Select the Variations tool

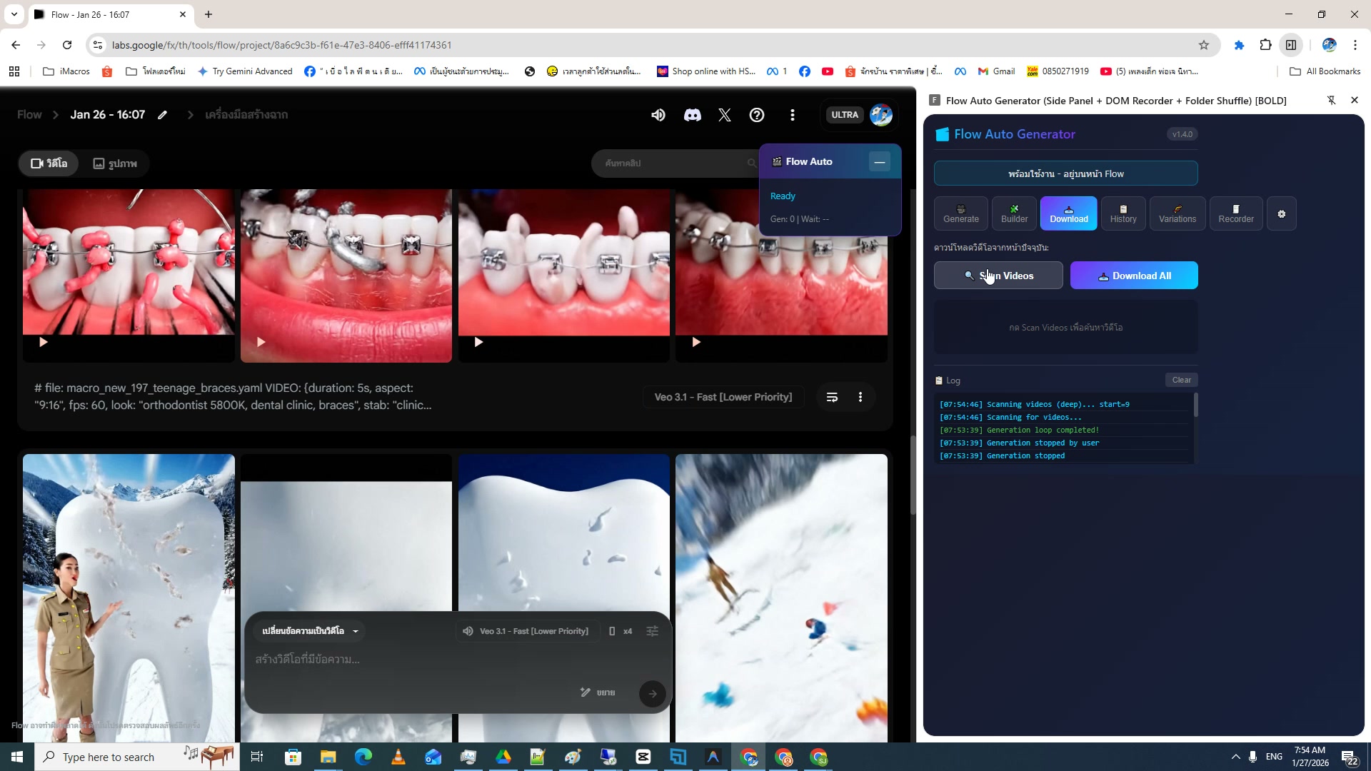pos(1177,213)
